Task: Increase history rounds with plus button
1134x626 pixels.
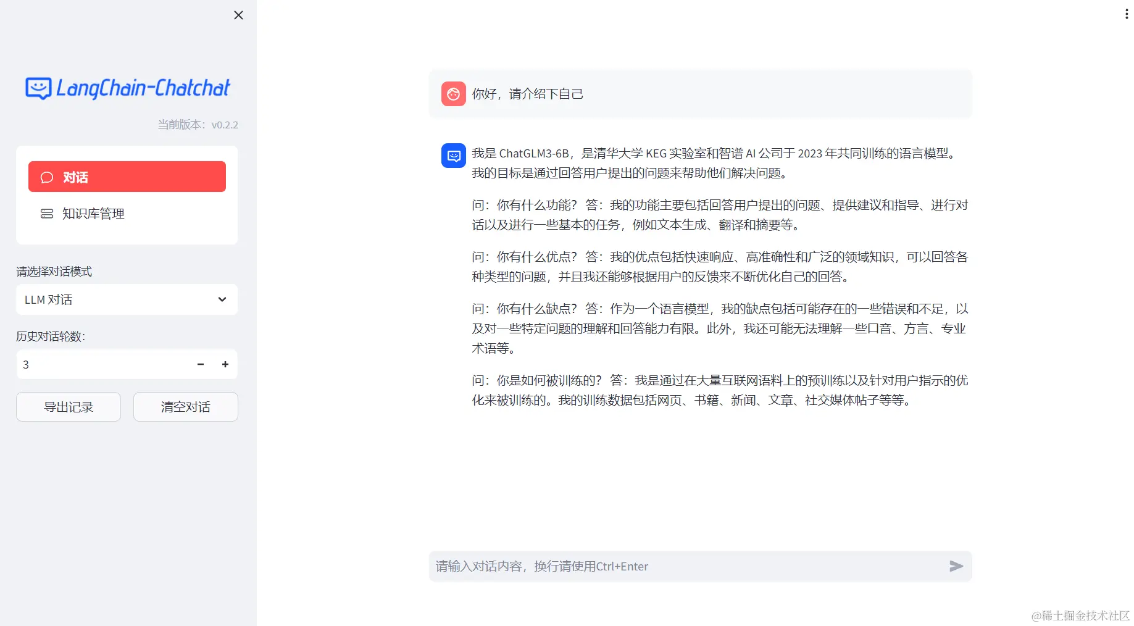Action: (225, 364)
